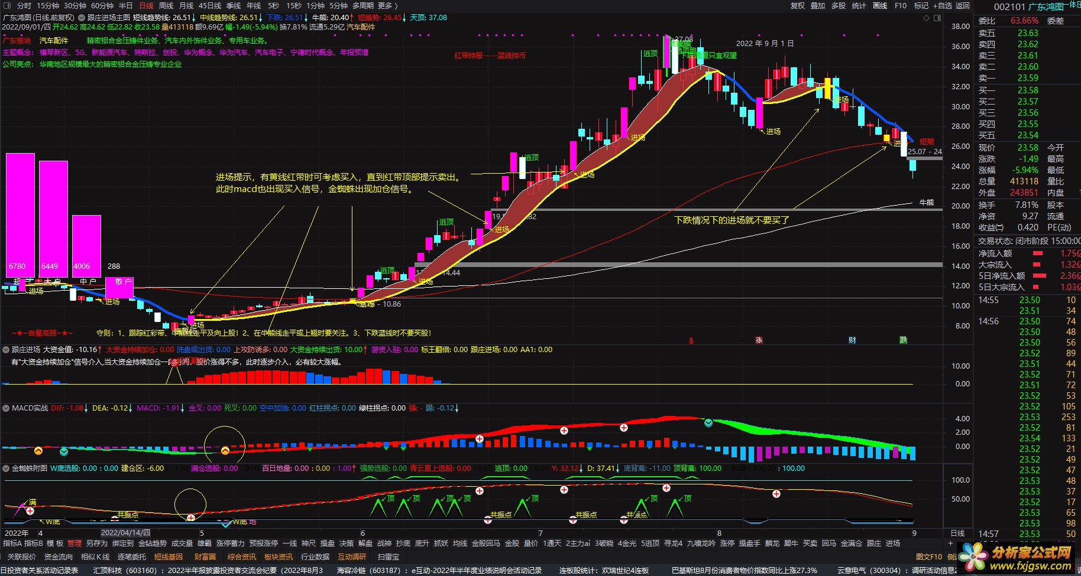Open the 关联报价 bottom tab
The height and width of the screenshot is (576, 1081).
coord(21,557)
